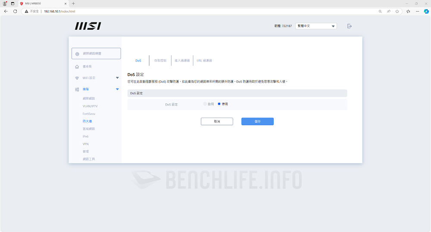Click the DoS 設定 page heading

click(x=135, y=75)
